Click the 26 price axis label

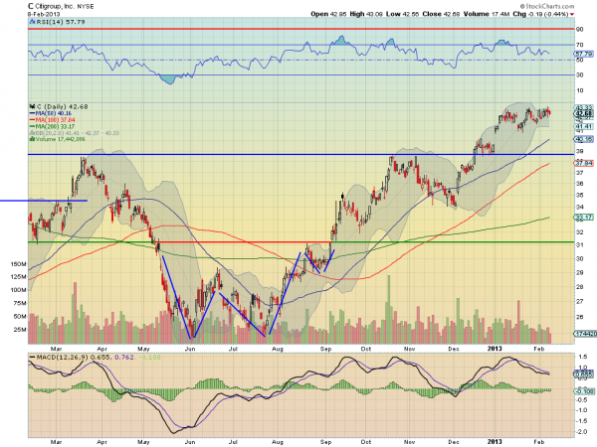point(579,317)
